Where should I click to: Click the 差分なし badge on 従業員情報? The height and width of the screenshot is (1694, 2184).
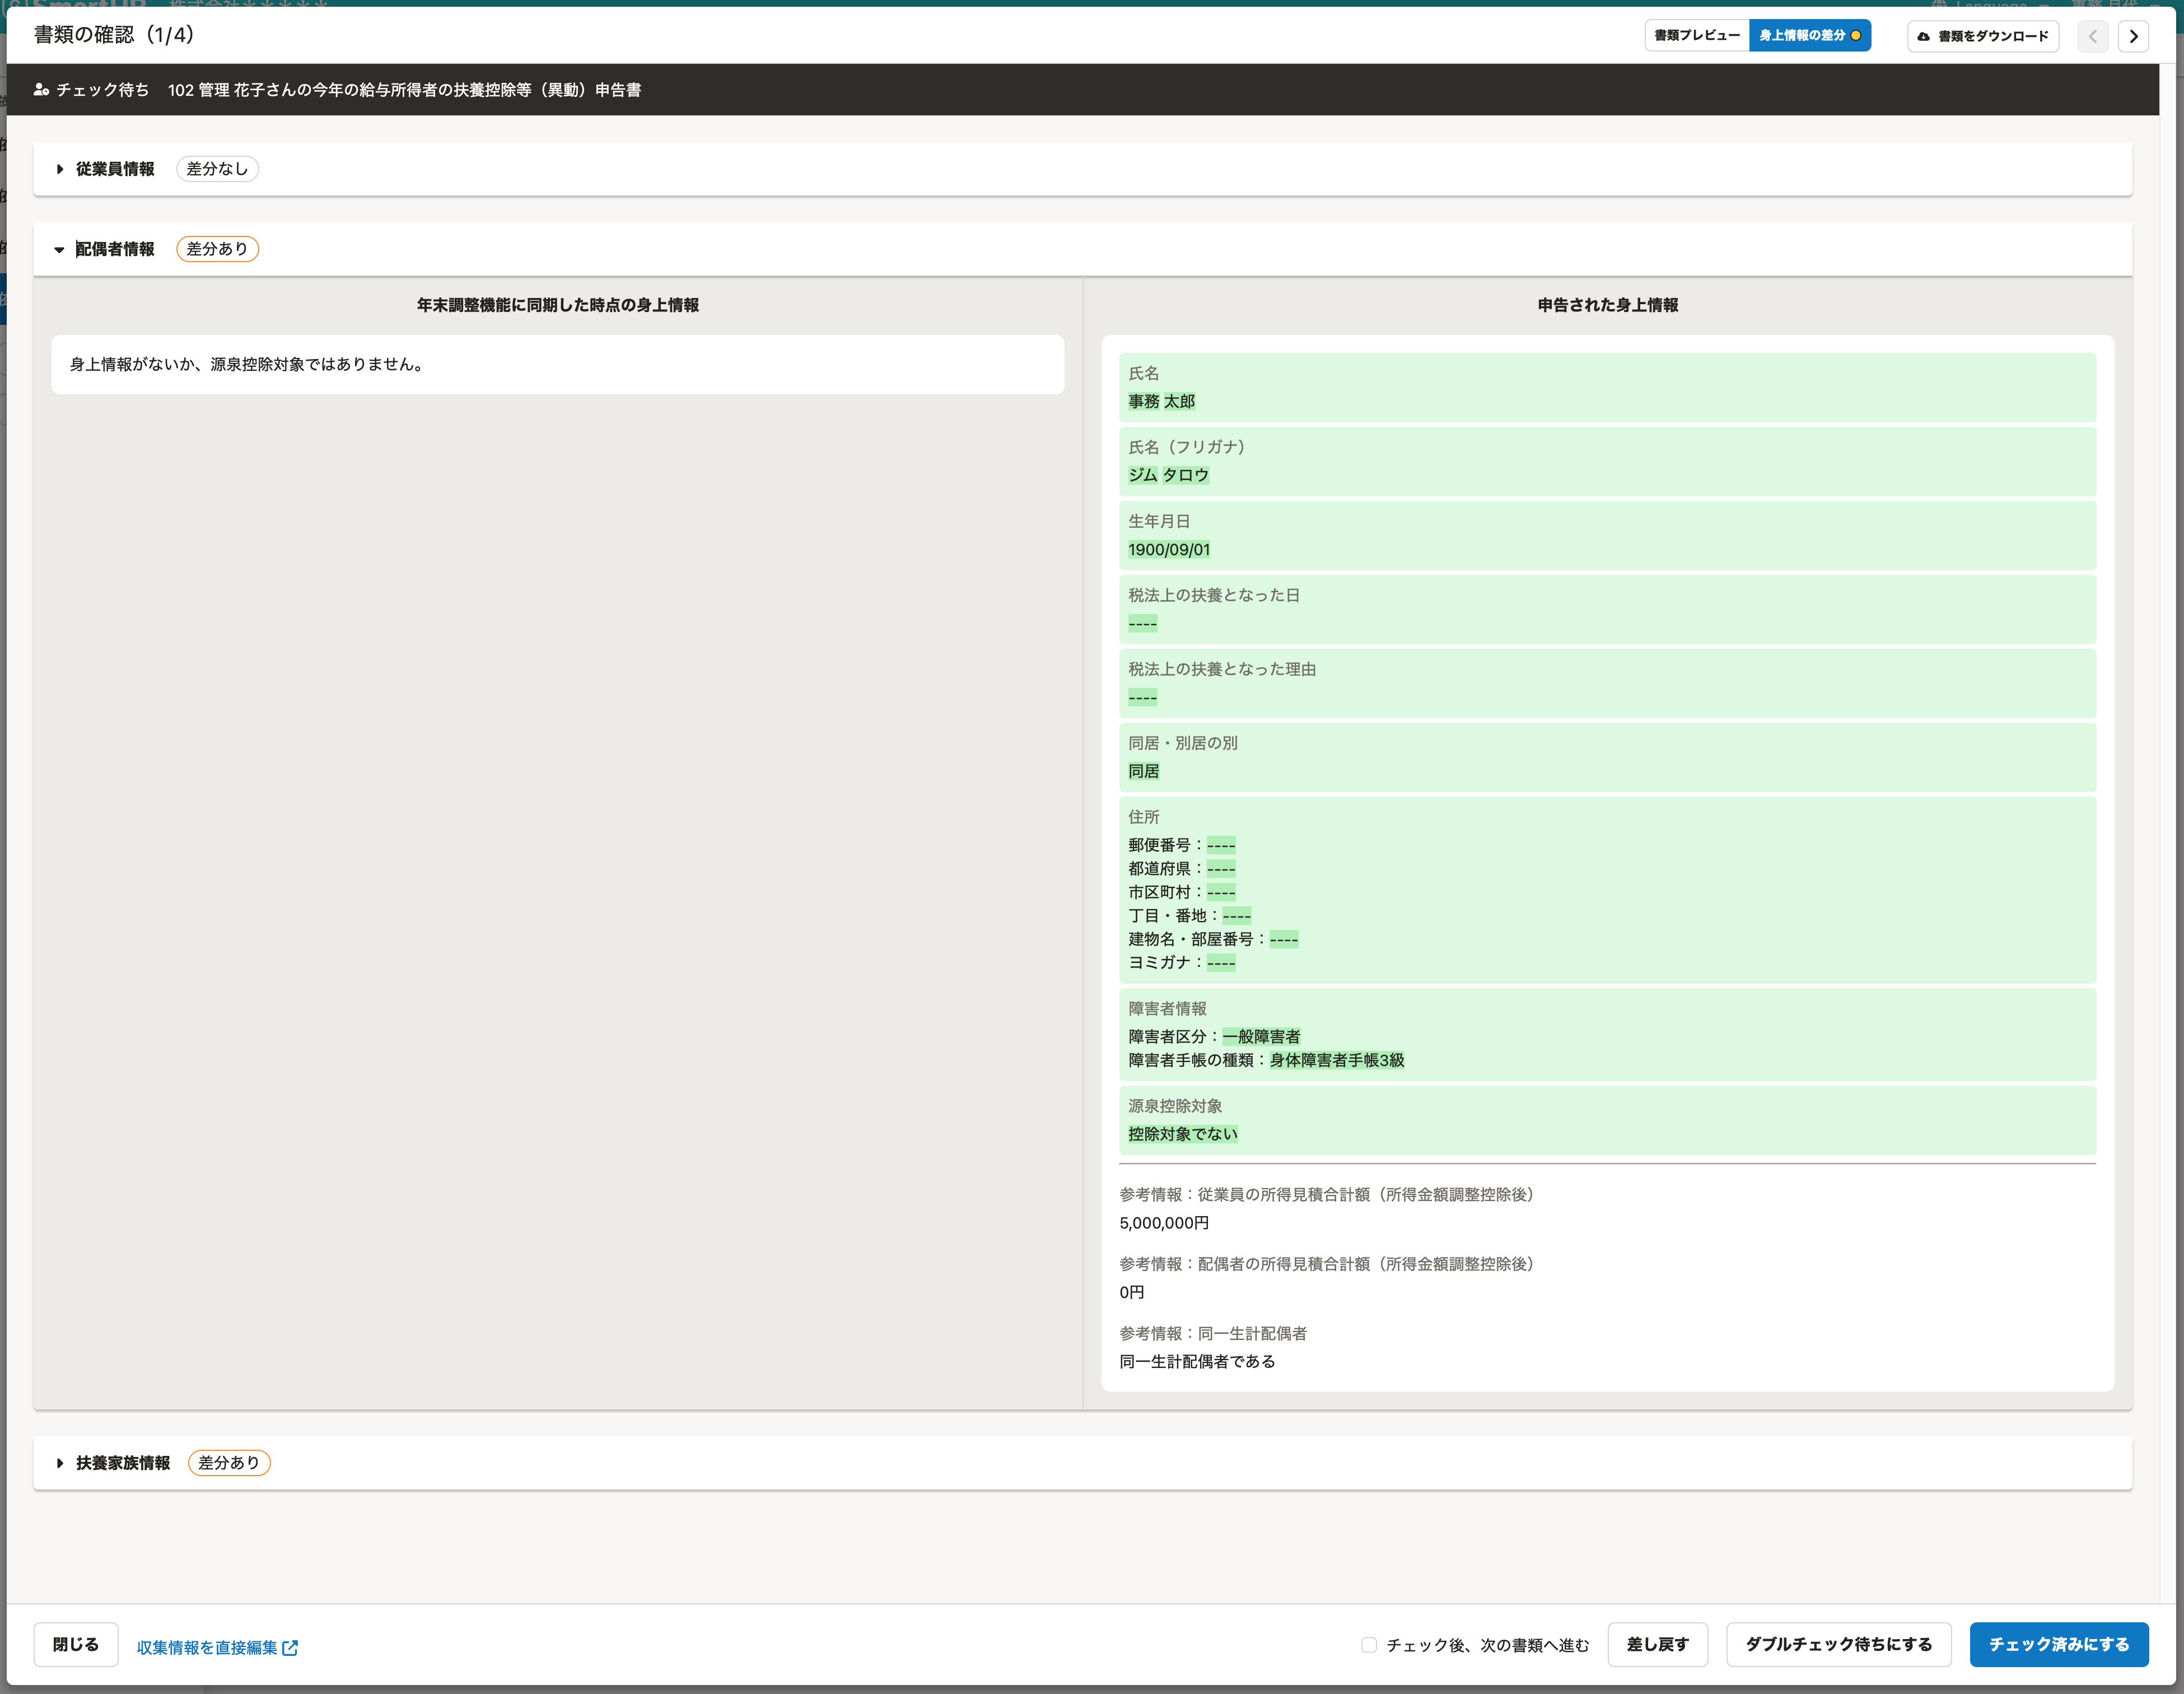pyautogui.click(x=217, y=169)
